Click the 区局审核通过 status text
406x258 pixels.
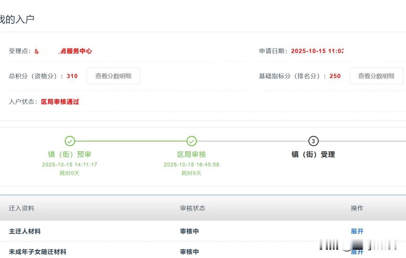tap(60, 102)
